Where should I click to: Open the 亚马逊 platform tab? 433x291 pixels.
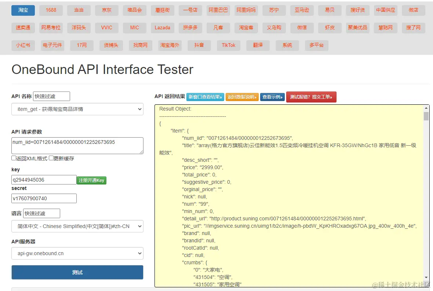click(x=302, y=10)
